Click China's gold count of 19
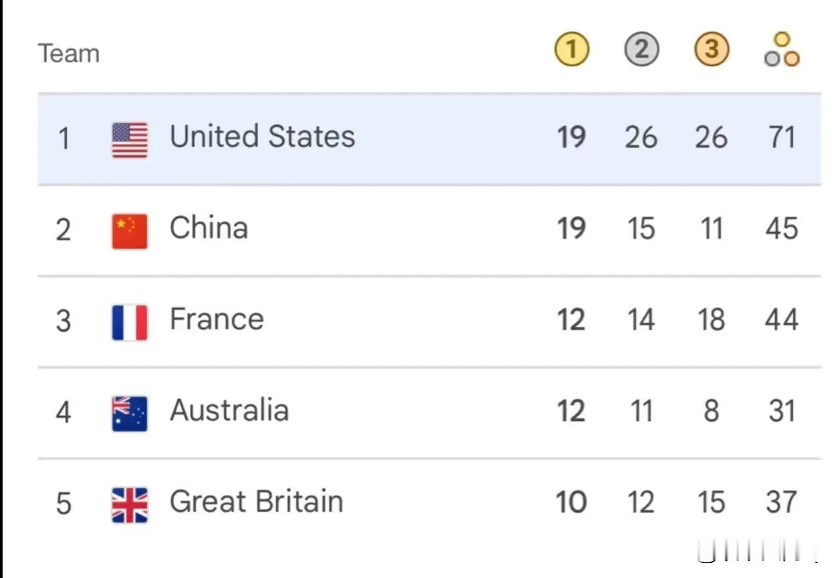Screen dimensions: 838x578 pyautogui.click(x=571, y=228)
